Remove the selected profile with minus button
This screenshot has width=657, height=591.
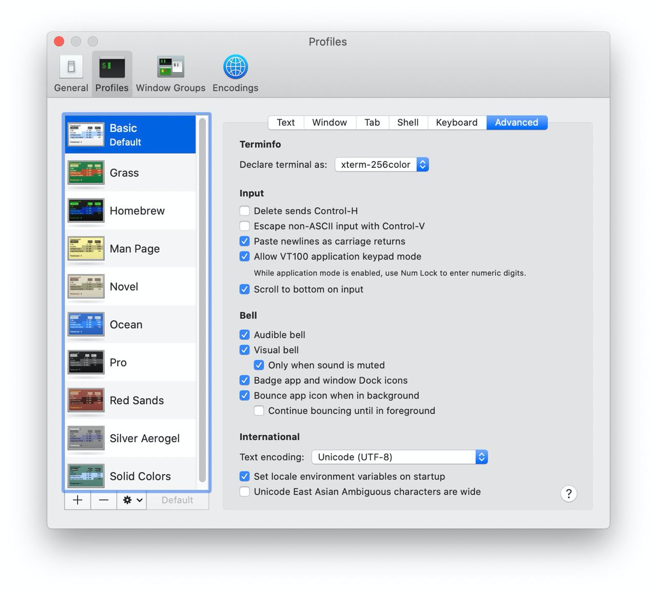click(104, 500)
